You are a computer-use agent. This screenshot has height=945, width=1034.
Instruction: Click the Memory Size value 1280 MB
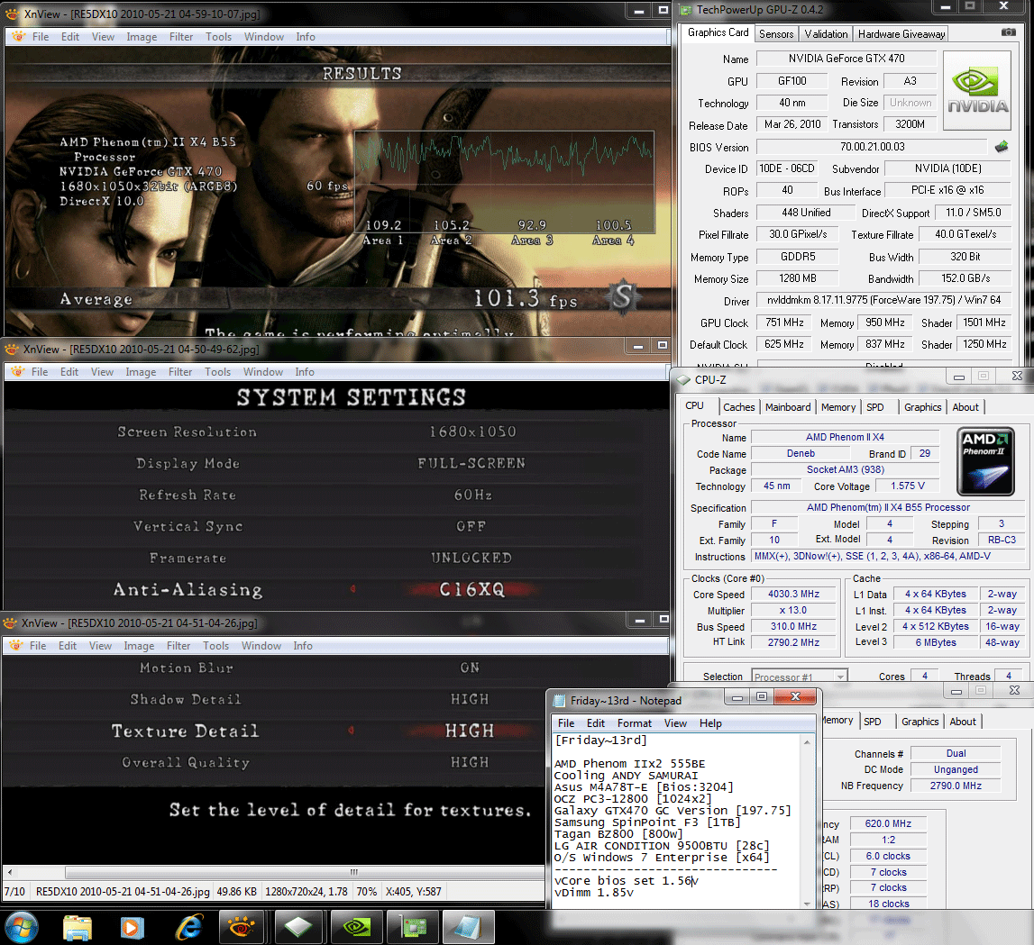click(797, 278)
